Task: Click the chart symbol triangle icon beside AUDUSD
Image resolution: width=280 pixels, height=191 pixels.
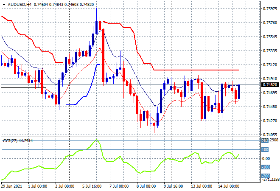Action: click(4, 3)
